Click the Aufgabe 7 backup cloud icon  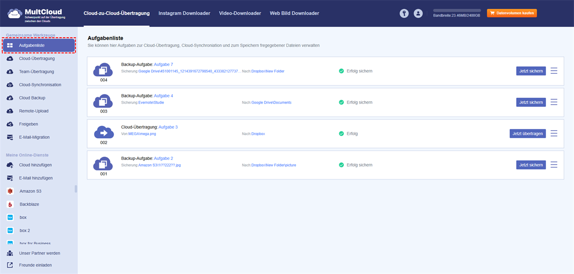coord(103,70)
